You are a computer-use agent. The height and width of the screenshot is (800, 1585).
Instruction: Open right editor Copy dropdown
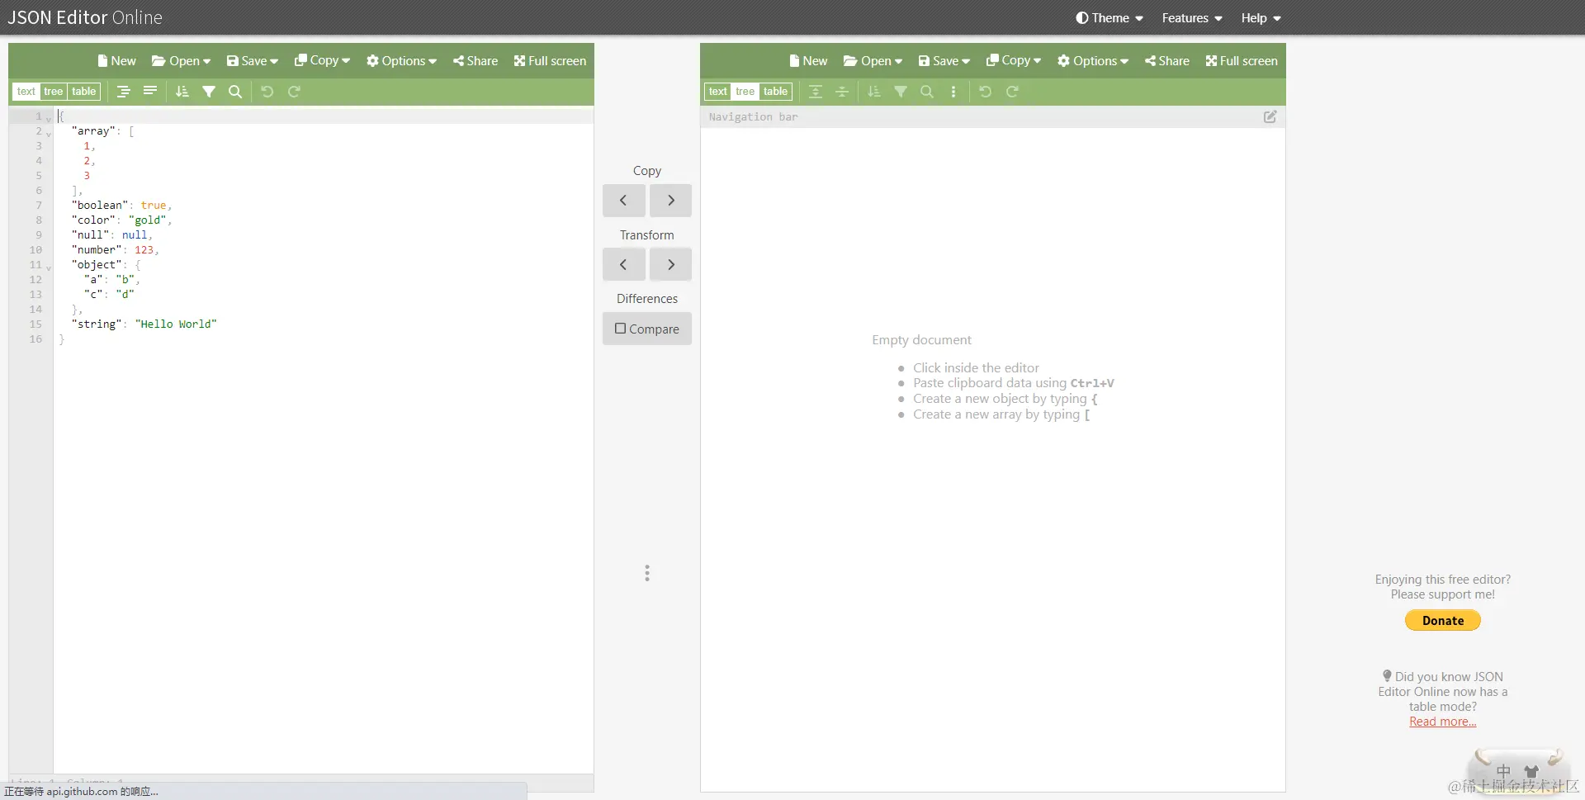[1015, 61]
